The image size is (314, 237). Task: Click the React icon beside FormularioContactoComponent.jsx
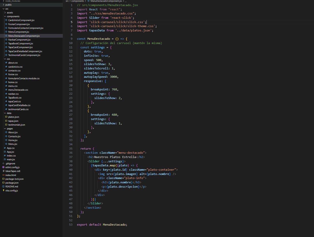(6, 28)
